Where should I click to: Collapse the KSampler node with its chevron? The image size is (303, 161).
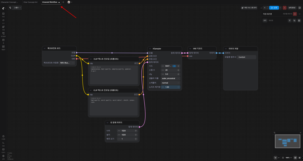click(150, 49)
